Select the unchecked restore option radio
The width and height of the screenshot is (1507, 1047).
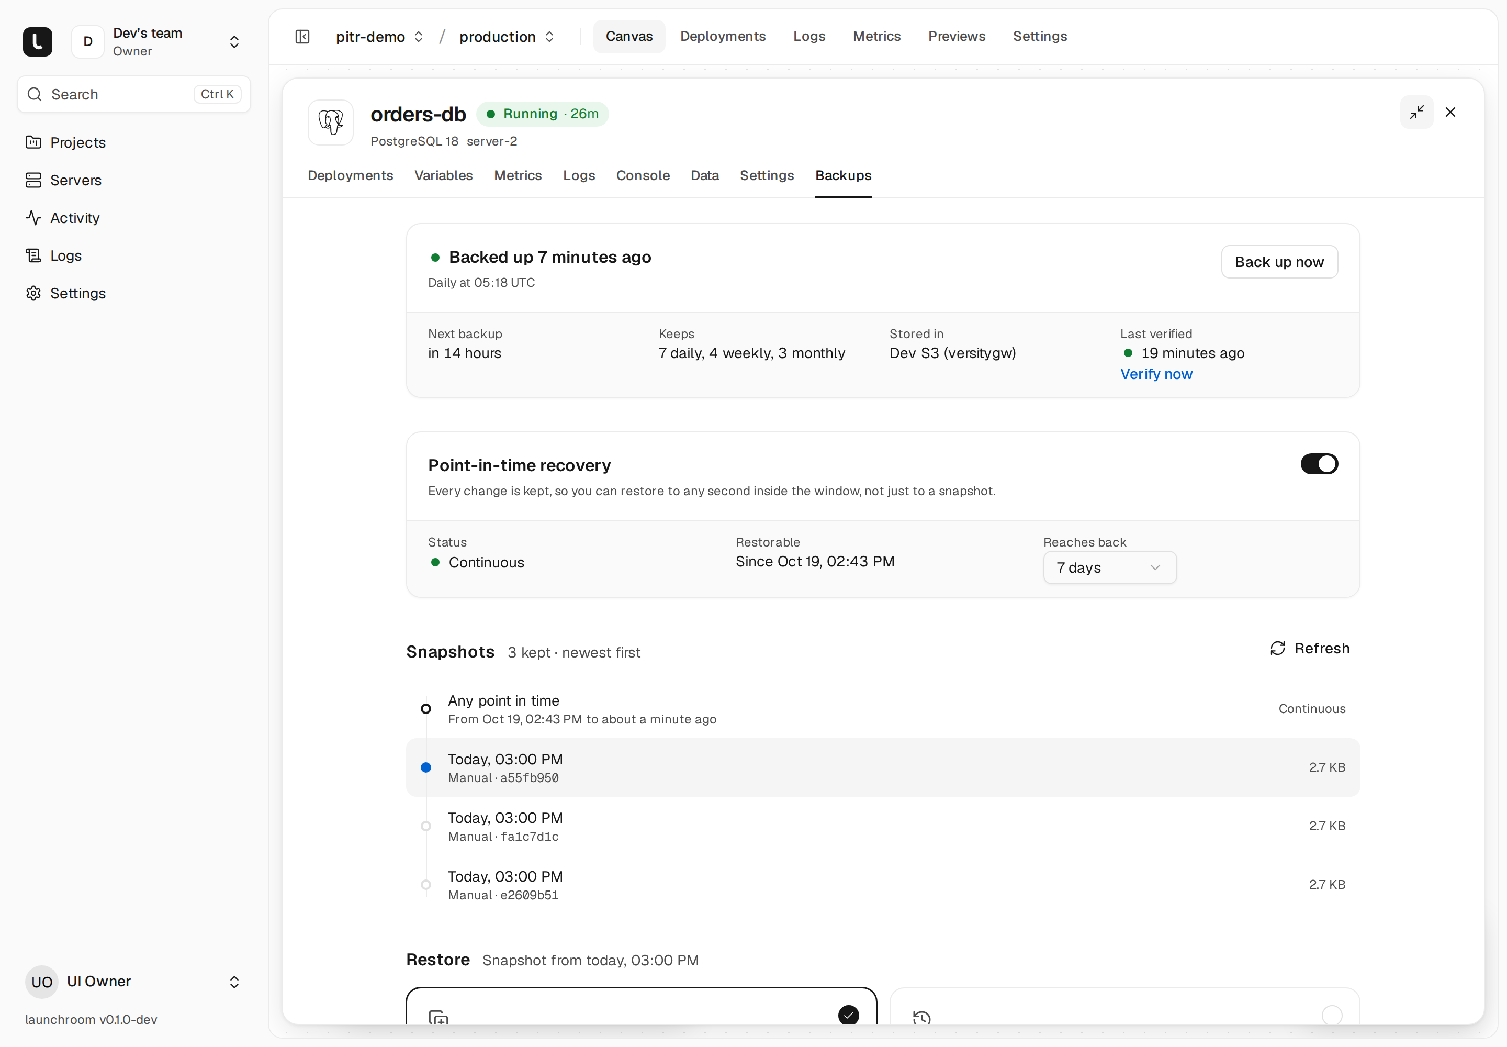tap(1332, 1015)
